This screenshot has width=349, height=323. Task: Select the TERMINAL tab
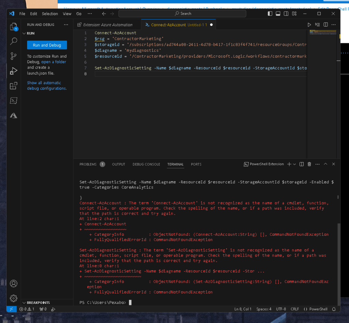175,164
